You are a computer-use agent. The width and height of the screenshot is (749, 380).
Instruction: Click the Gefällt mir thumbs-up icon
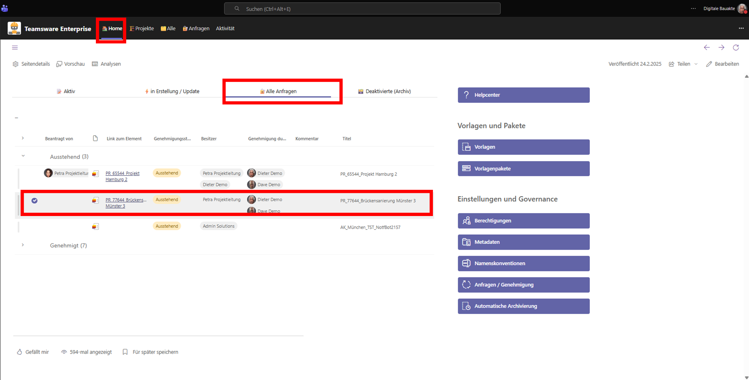19,352
